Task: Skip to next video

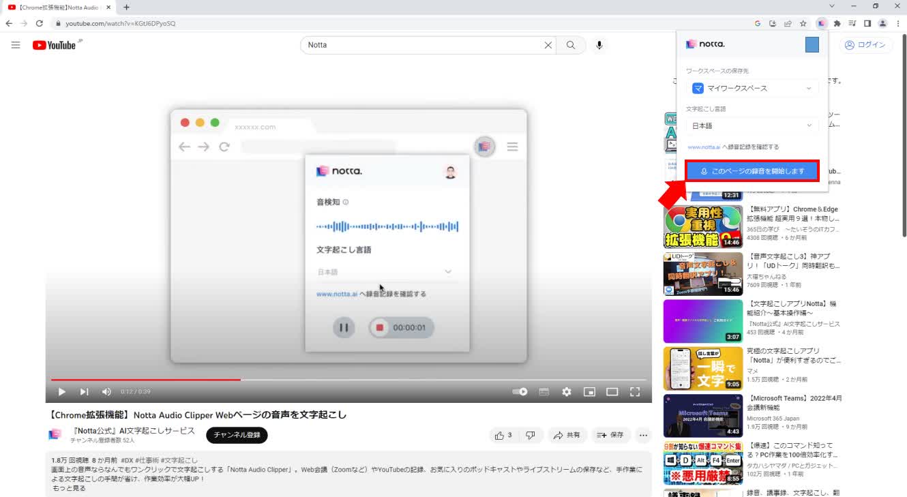Action: point(84,392)
